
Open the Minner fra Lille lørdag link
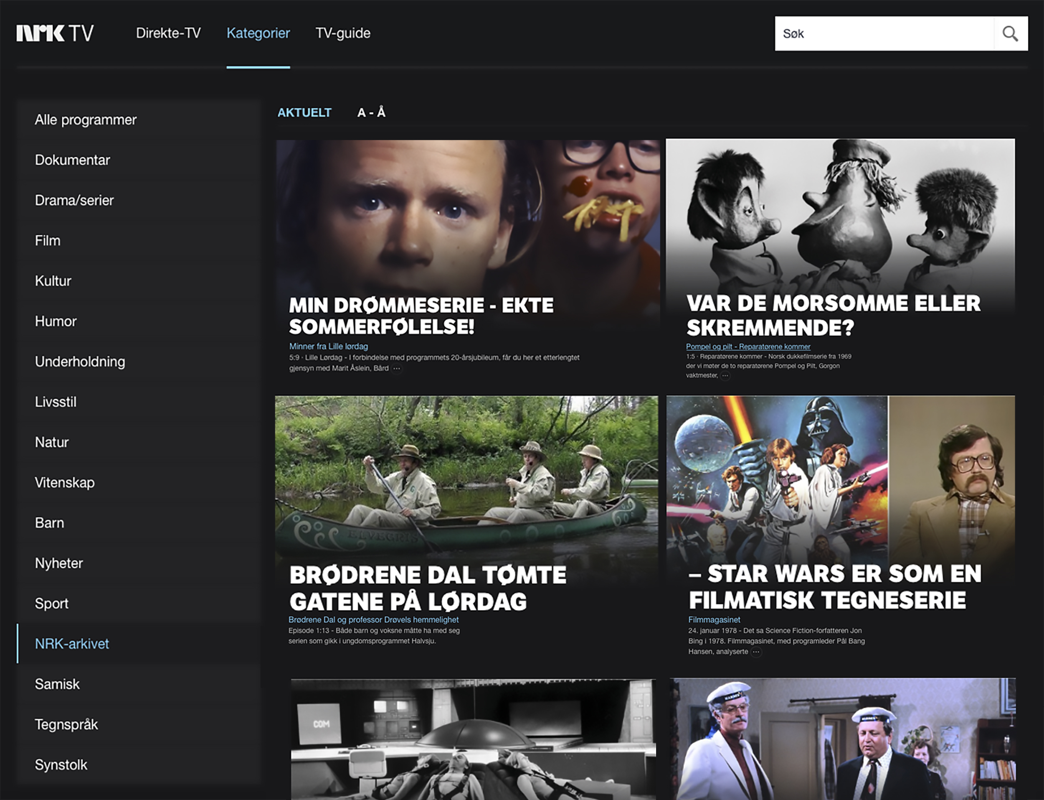tap(329, 346)
